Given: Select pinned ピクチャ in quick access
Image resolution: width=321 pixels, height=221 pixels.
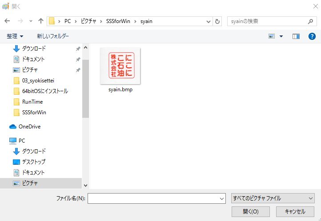Looking at the screenshot, I should click(30, 70).
